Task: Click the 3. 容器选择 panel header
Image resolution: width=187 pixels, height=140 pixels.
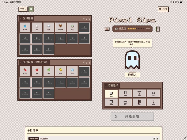Action: tap(112, 86)
